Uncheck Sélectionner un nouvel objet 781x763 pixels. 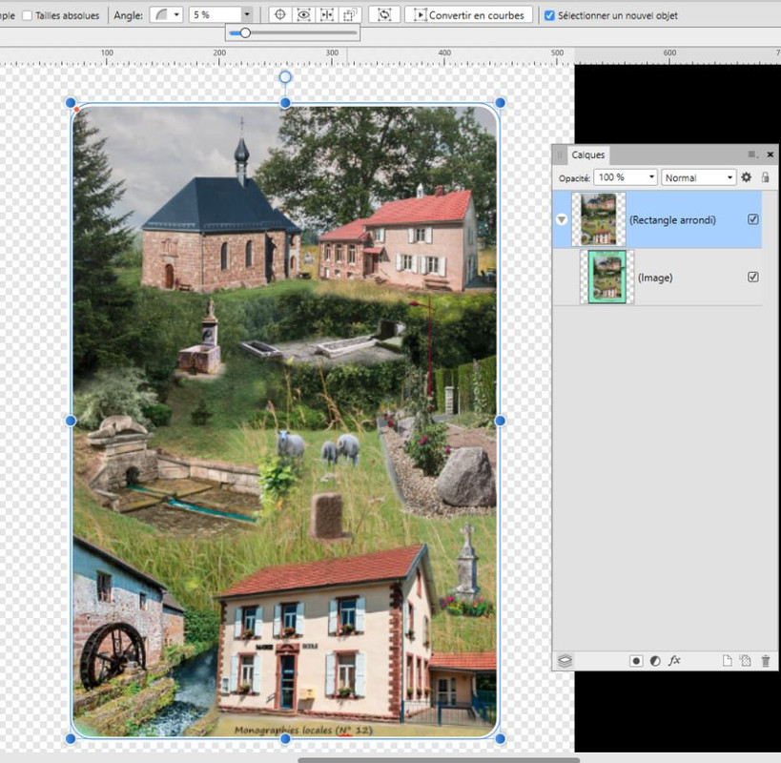click(549, 15)
